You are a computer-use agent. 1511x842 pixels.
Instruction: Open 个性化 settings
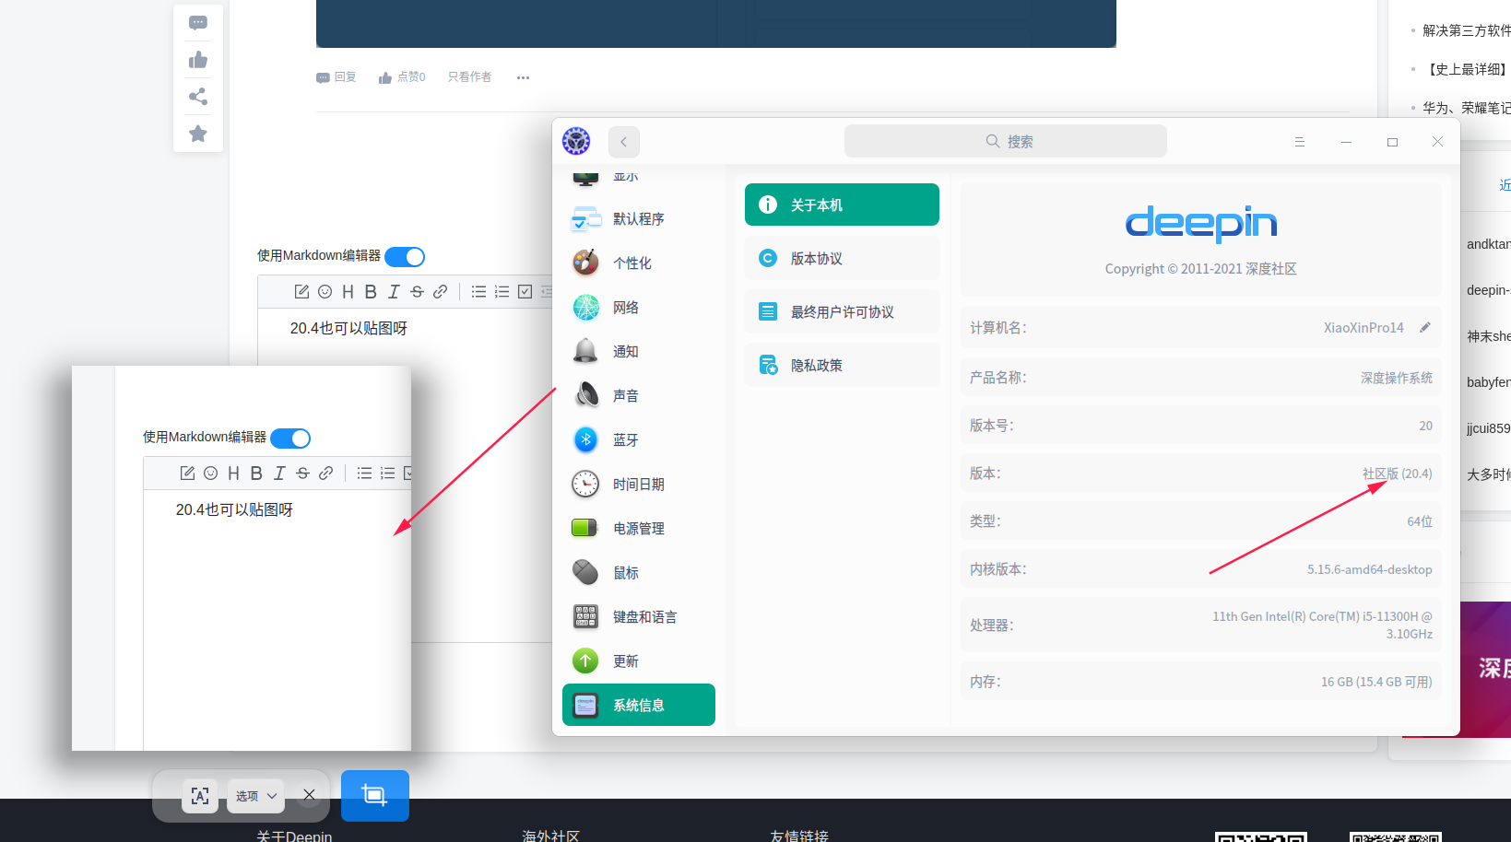(x=639, y=263)
